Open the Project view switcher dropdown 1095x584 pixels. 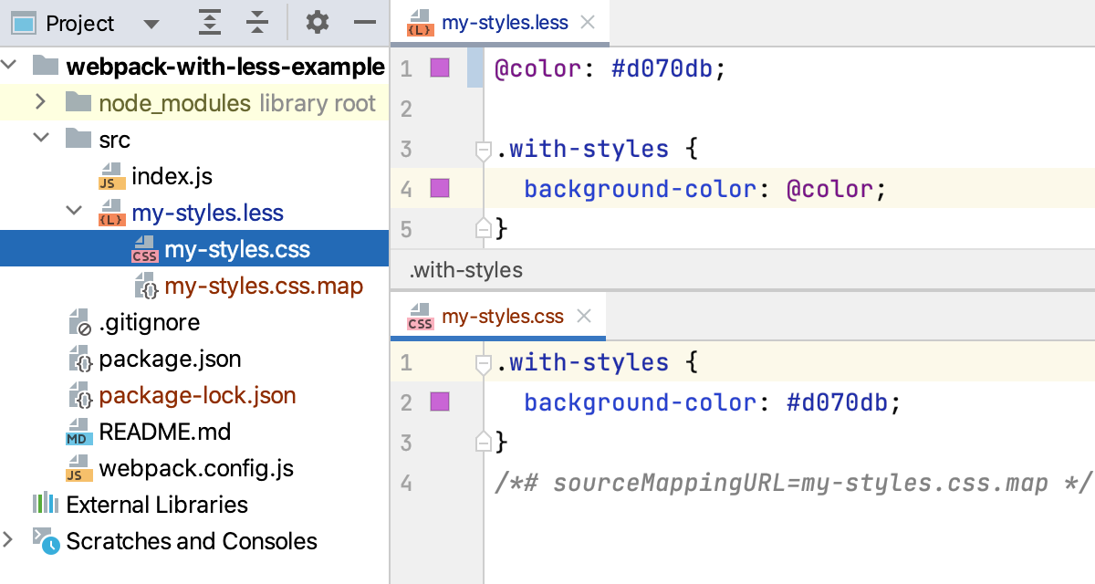tap(150, 23)
